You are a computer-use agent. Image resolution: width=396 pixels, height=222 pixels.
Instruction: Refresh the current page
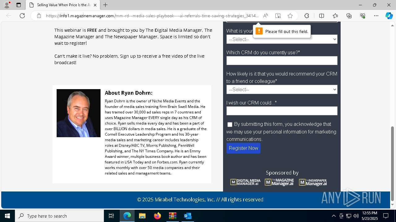point(22,16)
